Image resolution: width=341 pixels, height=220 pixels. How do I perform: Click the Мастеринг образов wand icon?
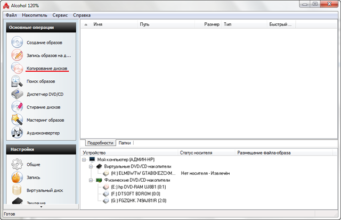[17, 120]
